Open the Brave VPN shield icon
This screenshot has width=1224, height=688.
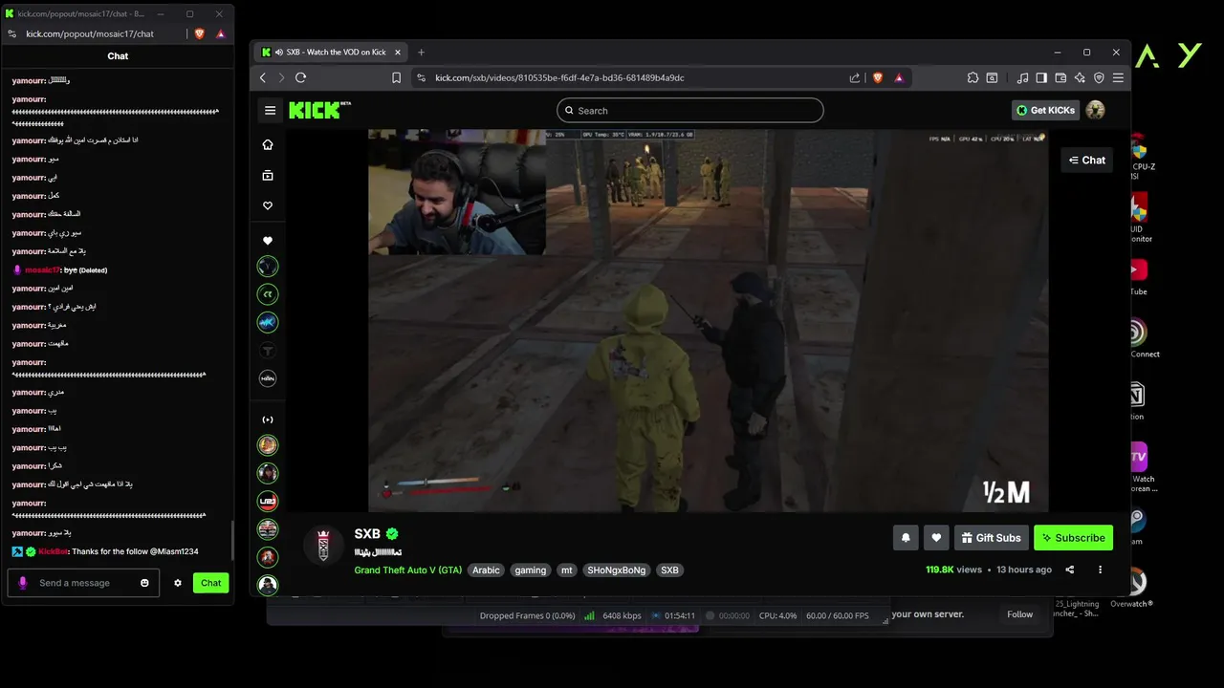click(1099, 78)
